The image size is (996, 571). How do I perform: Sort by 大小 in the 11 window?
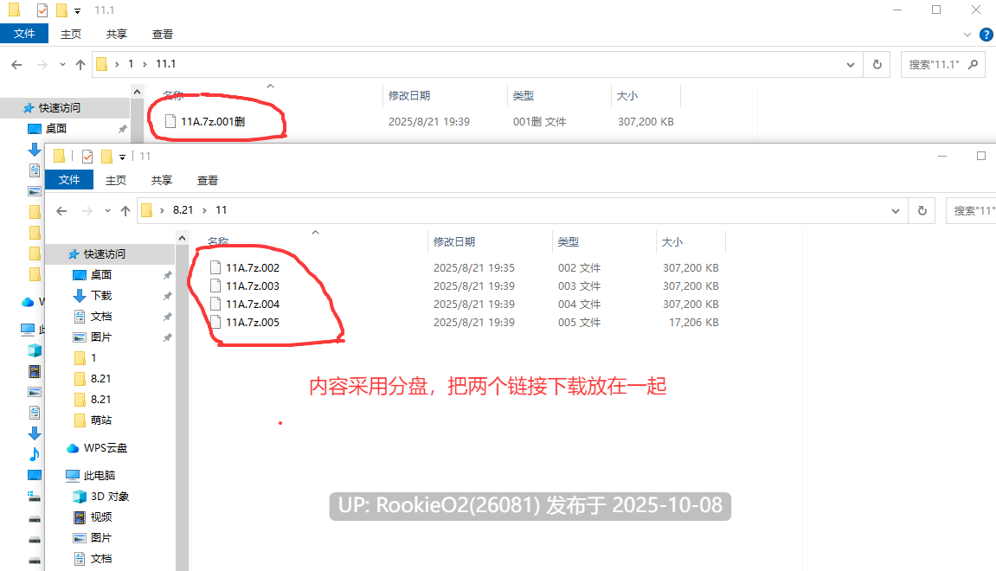(672, 242)
